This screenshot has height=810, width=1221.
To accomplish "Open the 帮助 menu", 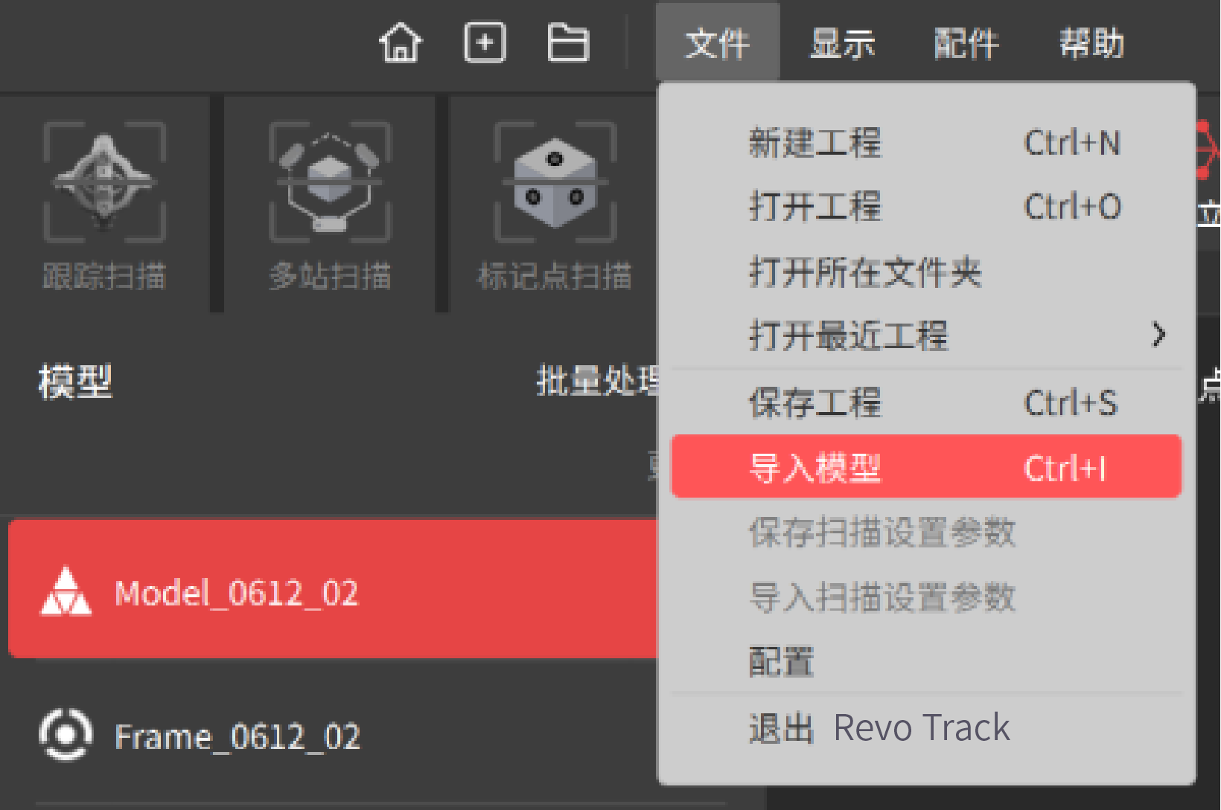I will (1091, 43).
